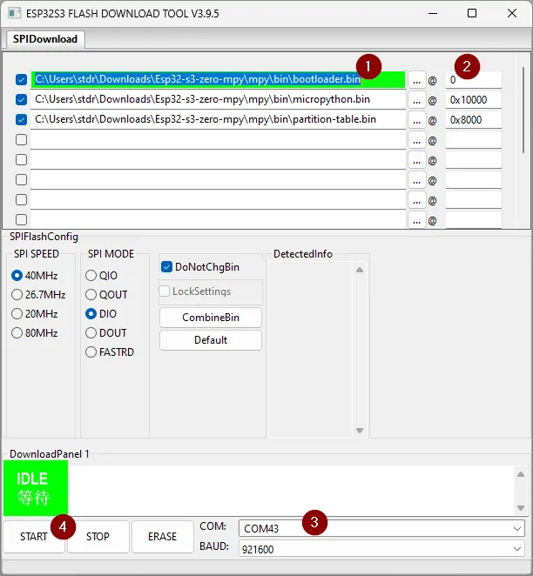
Task: Click the 0x10000 address field
Action: click(473, 100)
